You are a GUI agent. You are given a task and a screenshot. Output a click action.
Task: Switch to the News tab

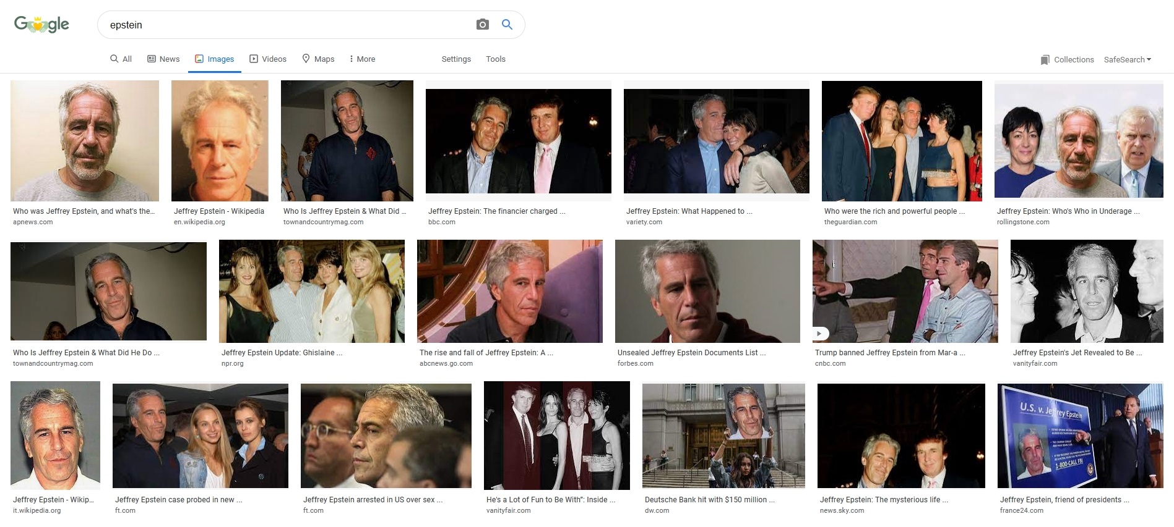pyautogui.click(x=163, y=59)
